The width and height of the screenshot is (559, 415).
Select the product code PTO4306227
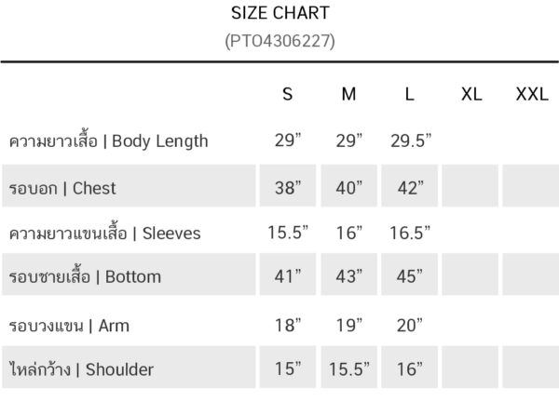click(x=280, y=41)
